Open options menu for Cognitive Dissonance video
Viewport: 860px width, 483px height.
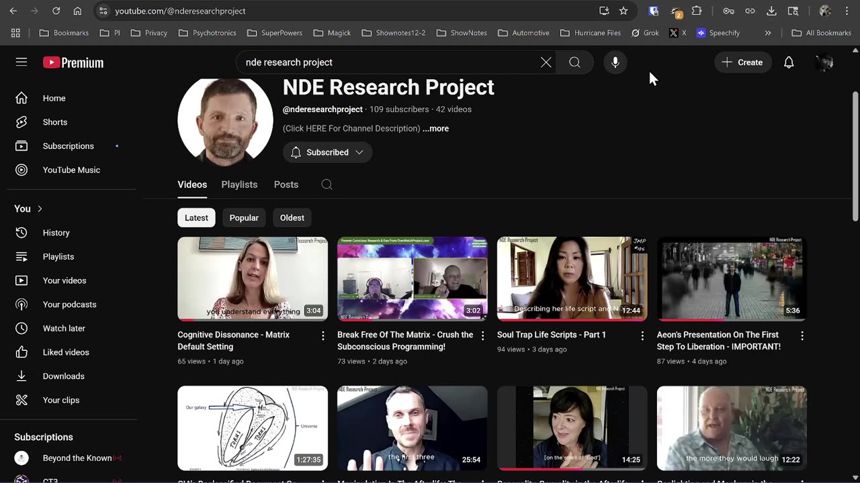tap(322, 335)
